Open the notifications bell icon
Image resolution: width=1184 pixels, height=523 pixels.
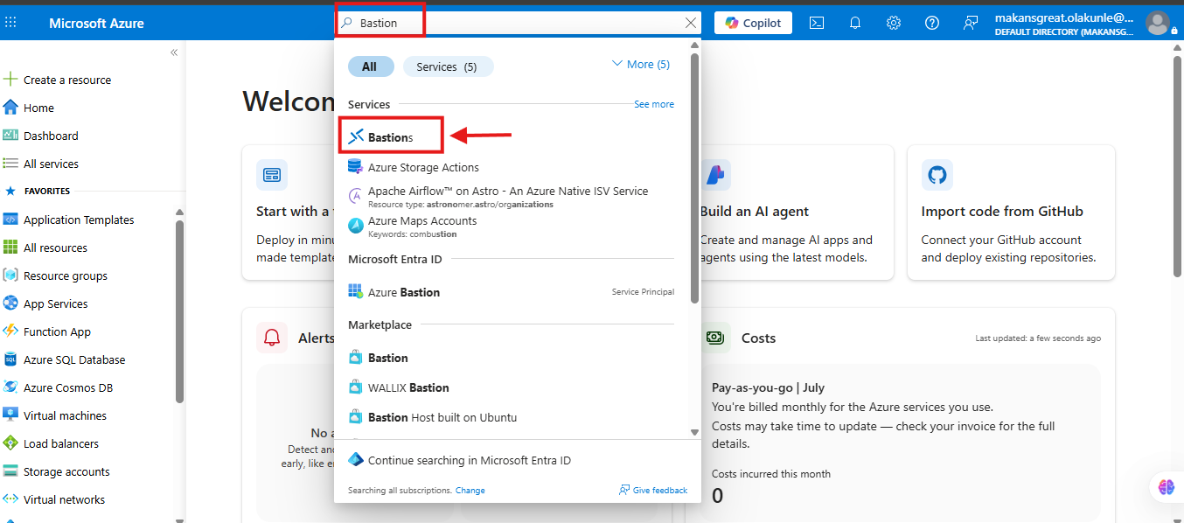(x=855, y=23)
